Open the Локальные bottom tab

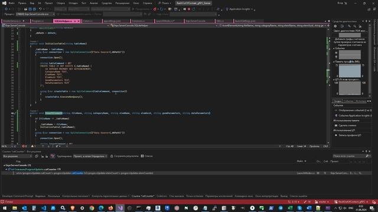pos(54,196)
